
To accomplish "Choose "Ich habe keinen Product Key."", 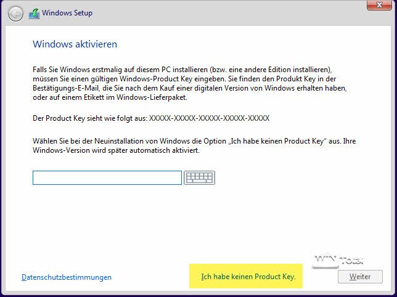I will point(248,277).
